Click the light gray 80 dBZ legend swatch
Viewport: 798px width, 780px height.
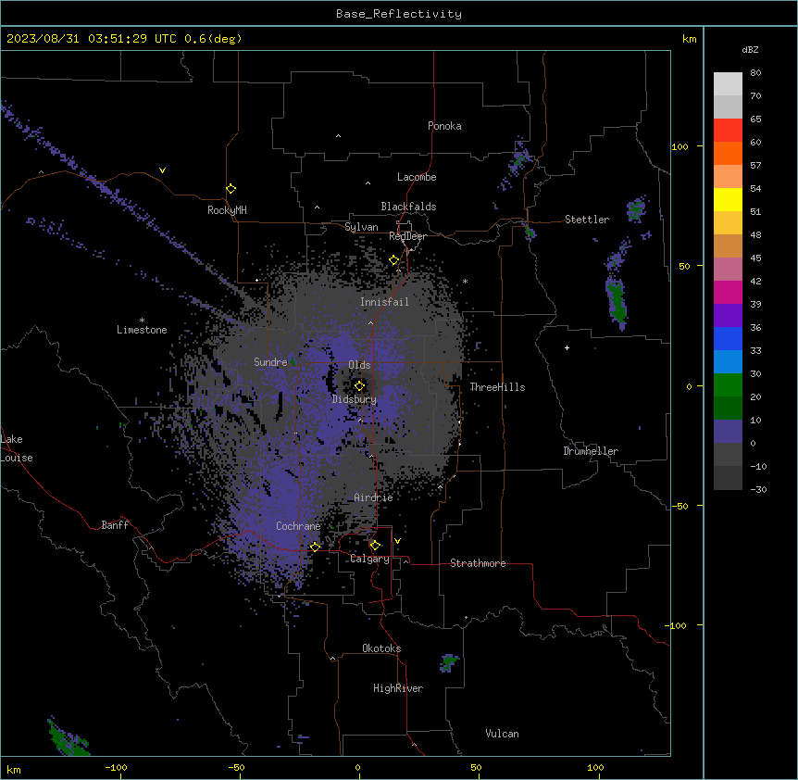click(x=728, y=84)
